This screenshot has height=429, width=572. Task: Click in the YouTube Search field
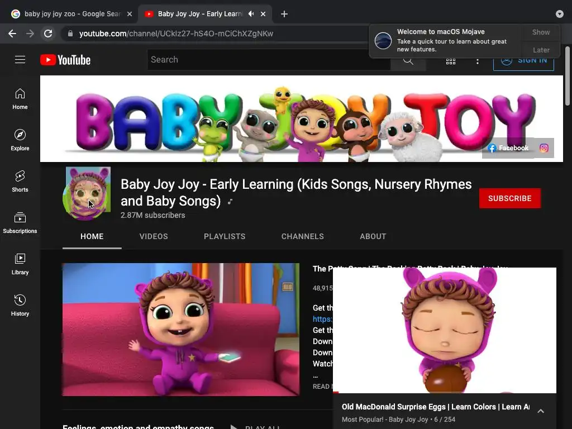[269, 60]
